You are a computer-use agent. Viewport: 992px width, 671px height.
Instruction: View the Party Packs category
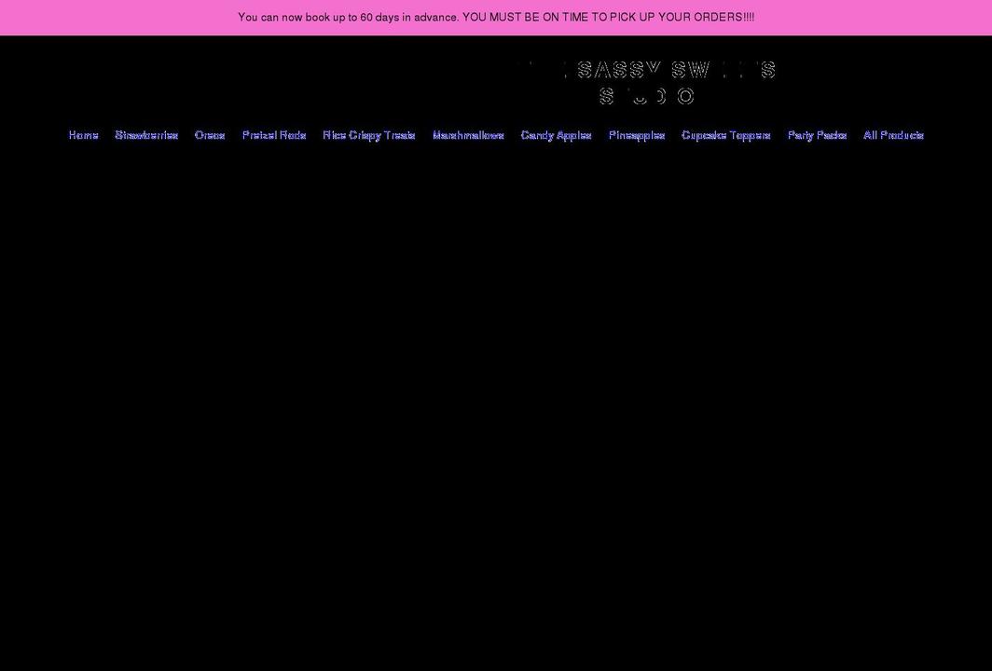click(817, 134)
